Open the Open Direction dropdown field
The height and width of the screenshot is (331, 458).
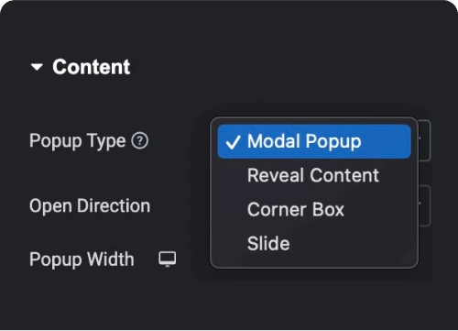click(425, 205)
